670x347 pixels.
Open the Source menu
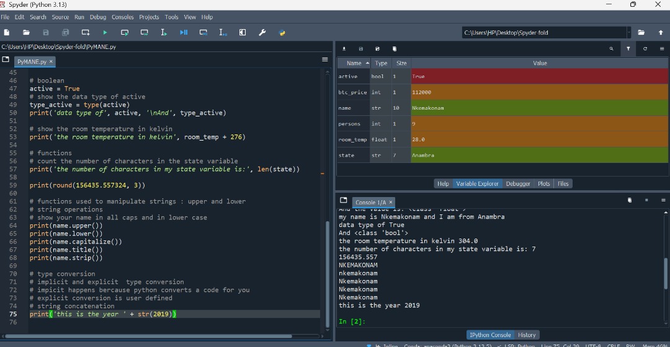tap(60, 17)
